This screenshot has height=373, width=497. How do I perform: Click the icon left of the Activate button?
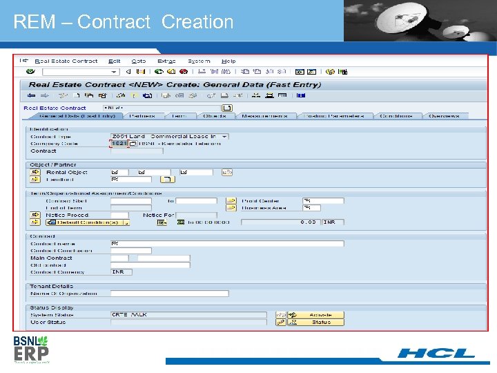tap(281, 315)
